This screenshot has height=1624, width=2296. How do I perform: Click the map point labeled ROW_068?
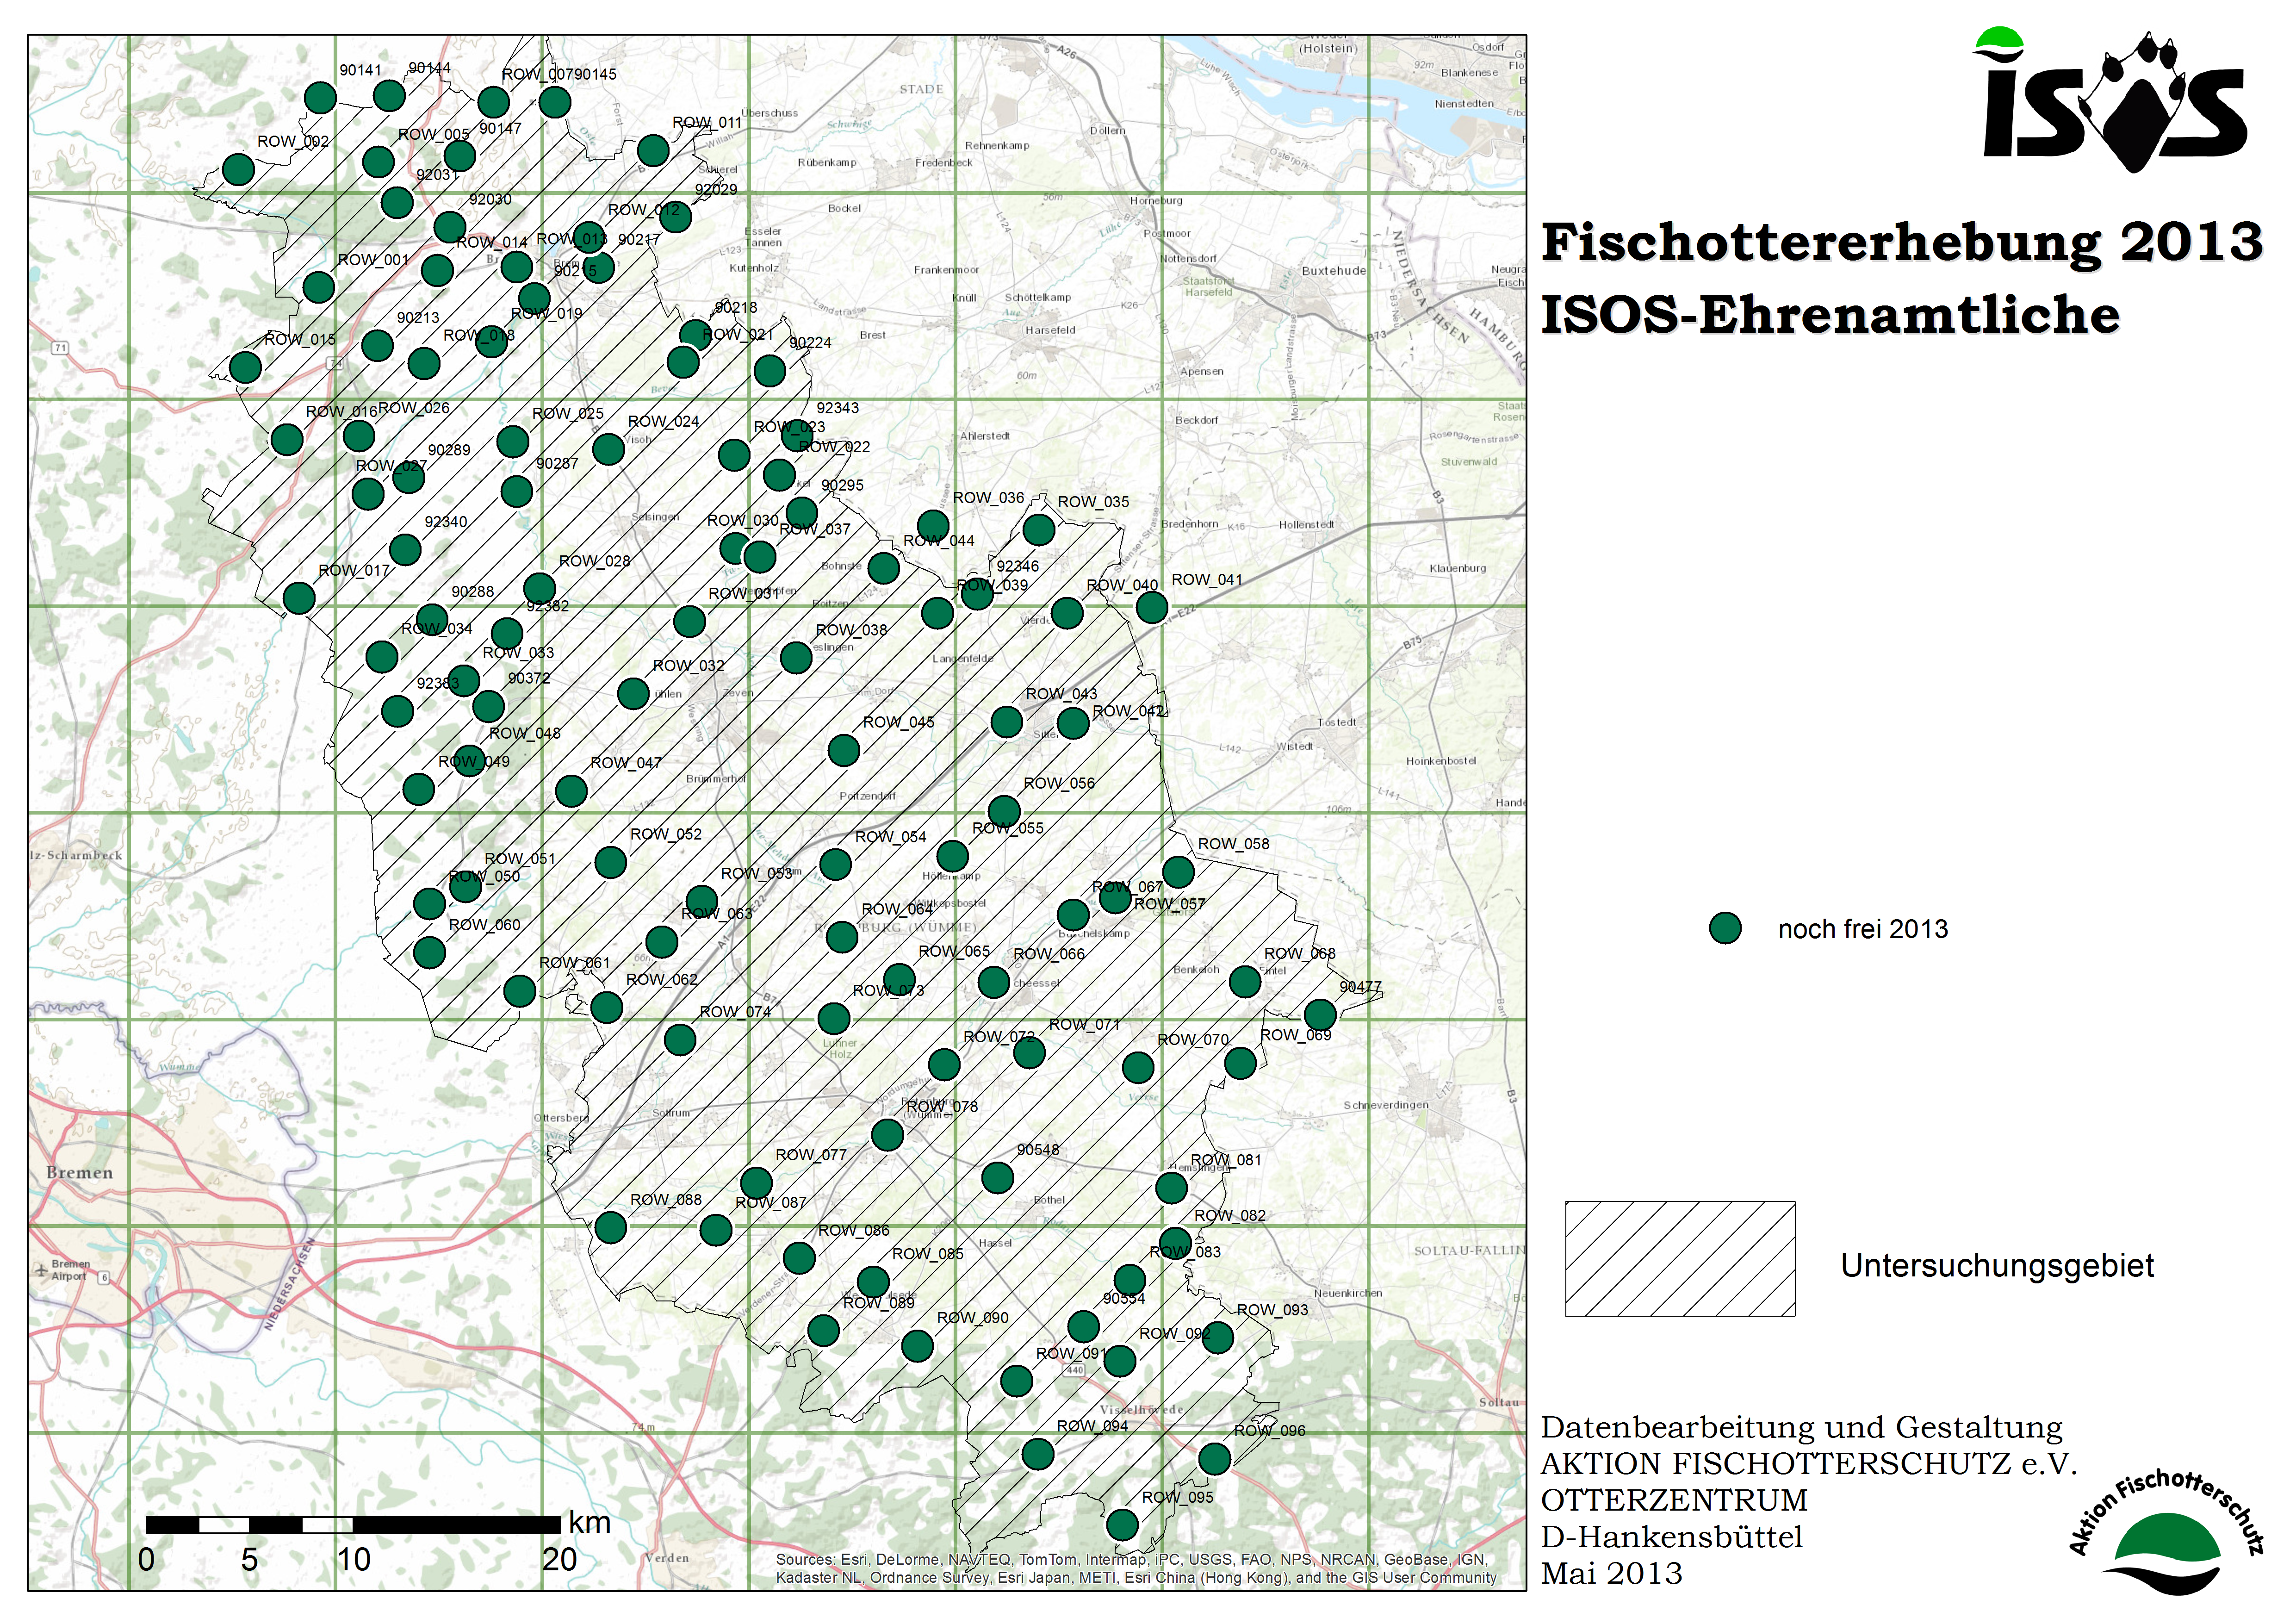[1245, 982]
